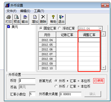The image size is (111, 102).
Task: Open 帮助 help
Action: click(x=53, y=19)
